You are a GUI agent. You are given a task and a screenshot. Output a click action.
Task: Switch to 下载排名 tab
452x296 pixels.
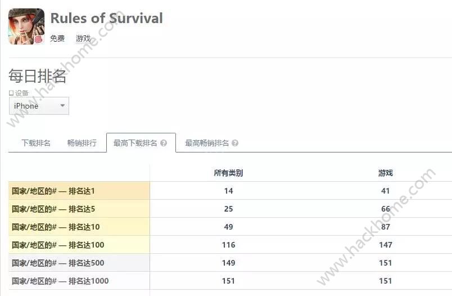(x=36, y=143)
